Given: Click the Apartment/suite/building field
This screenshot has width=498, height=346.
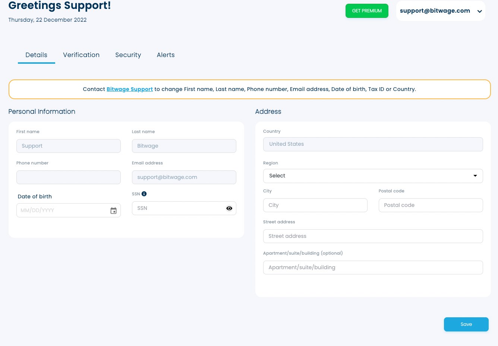Looking at the screenshot, I should [x=373, y=268].
